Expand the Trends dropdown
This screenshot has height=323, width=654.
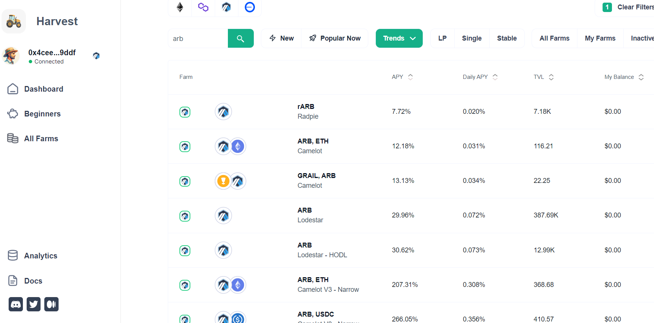(399, 38)
